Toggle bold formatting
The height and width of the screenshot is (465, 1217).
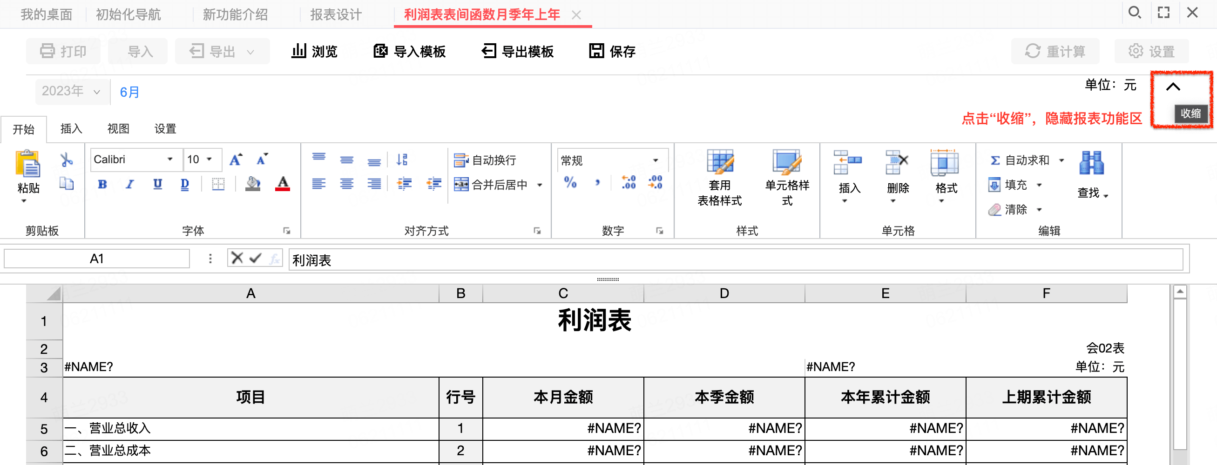point(102,184)
